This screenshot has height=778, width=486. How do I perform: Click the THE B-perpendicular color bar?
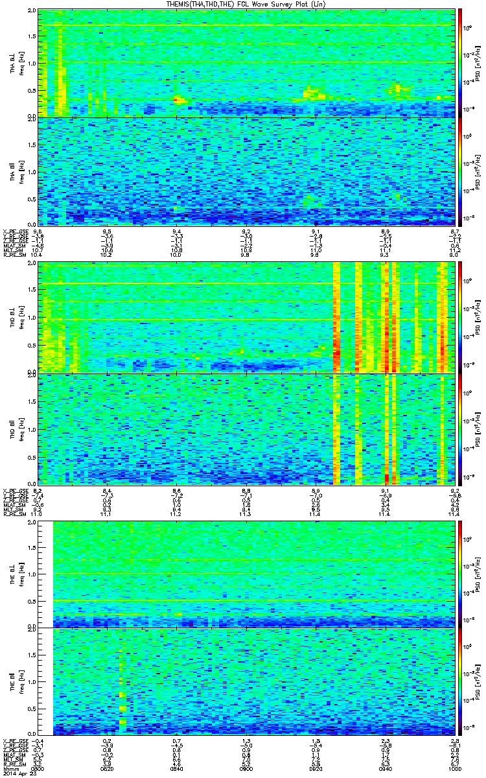460,574
